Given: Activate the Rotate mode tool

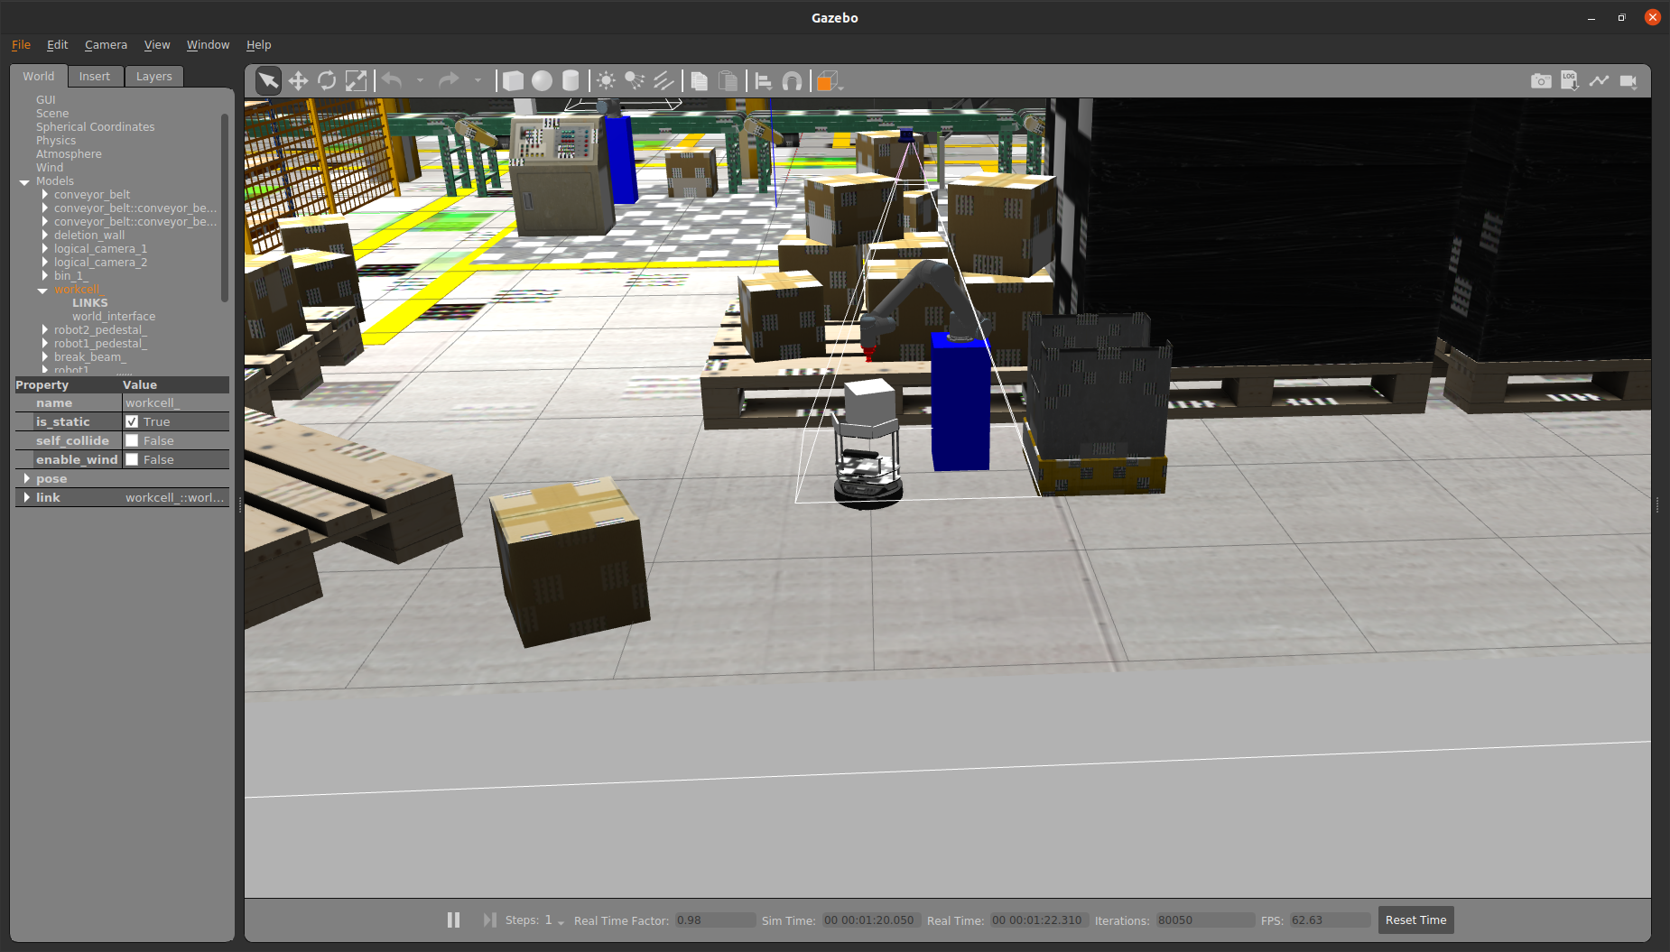Looking at the screenshot, I should coord(327,81).
